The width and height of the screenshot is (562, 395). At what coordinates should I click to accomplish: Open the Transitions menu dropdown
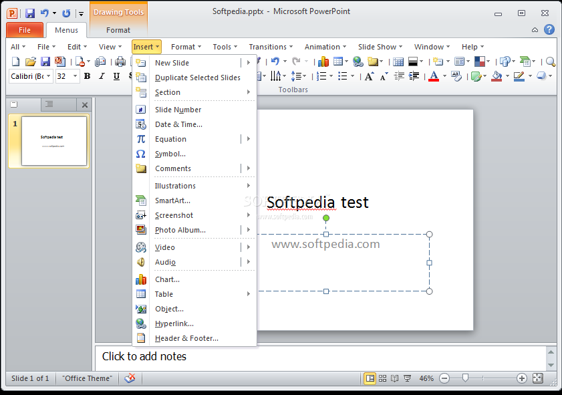pyautogui.click(x=271, y=47)
